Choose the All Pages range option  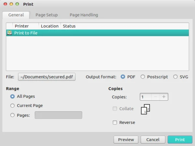point(12,96)
